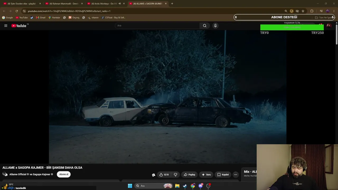Open the Allame Official channel link

pyautogui.click(x=18, y=174)
